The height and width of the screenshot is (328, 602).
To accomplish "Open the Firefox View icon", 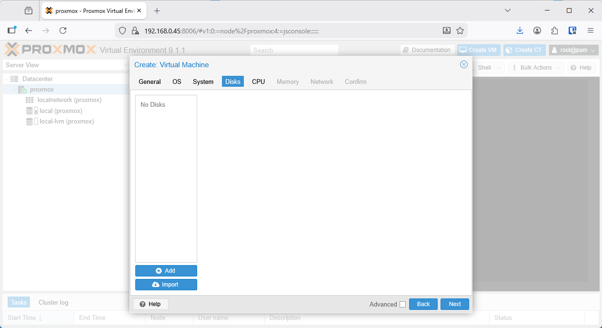I will [x=29, y=10].
